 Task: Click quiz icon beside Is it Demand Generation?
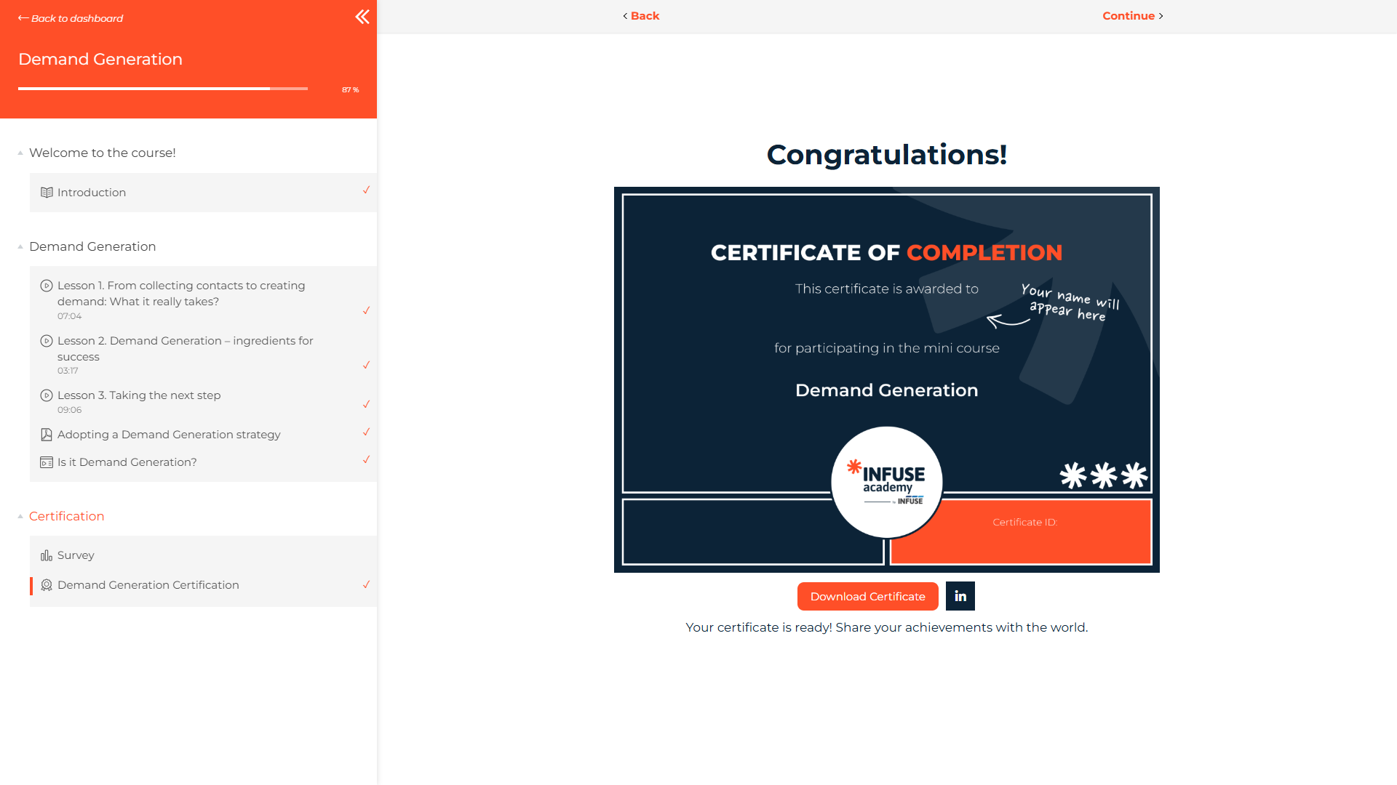point(47,462)
